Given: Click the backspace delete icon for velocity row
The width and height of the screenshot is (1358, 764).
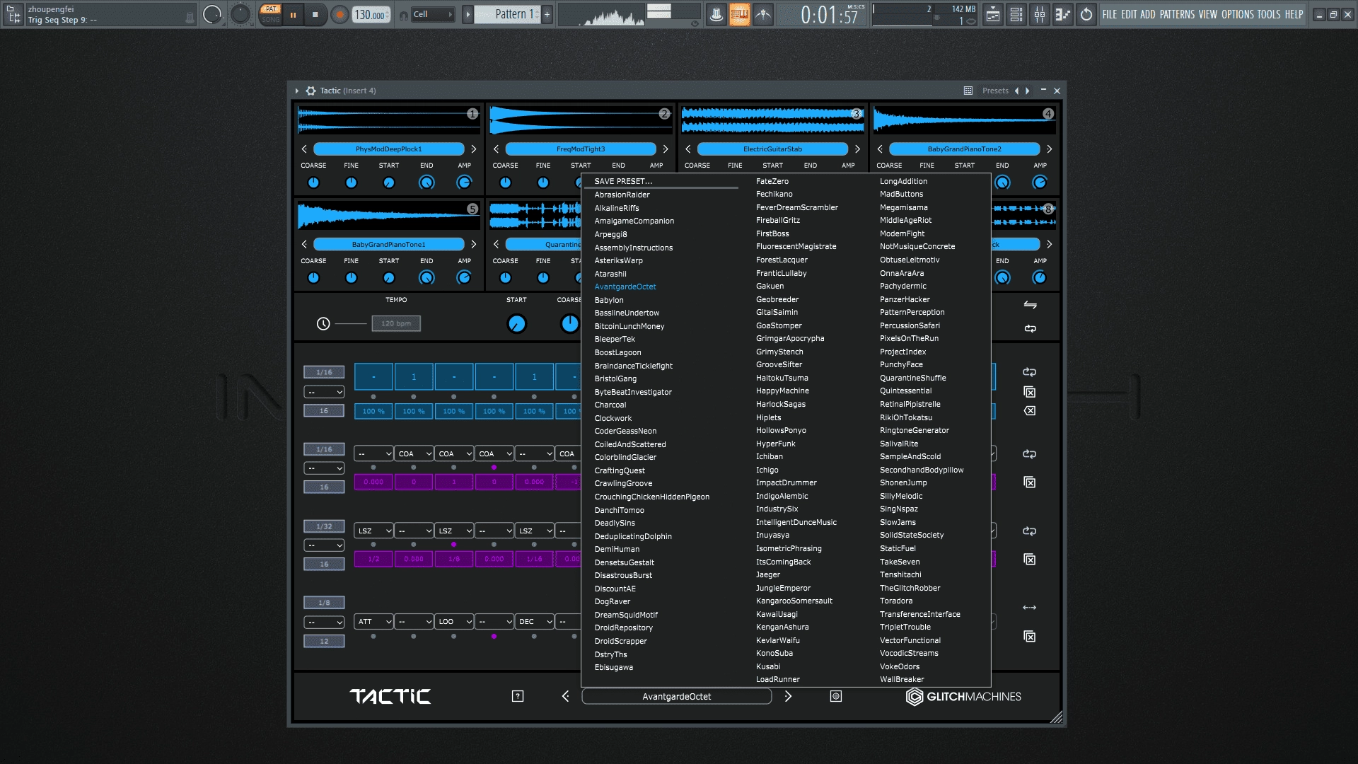Looking at the screenshot, I should [x=1030, y=411].
